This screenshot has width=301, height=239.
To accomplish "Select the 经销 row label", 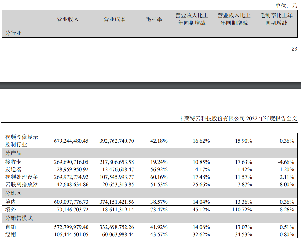I will tap(10, 234).
